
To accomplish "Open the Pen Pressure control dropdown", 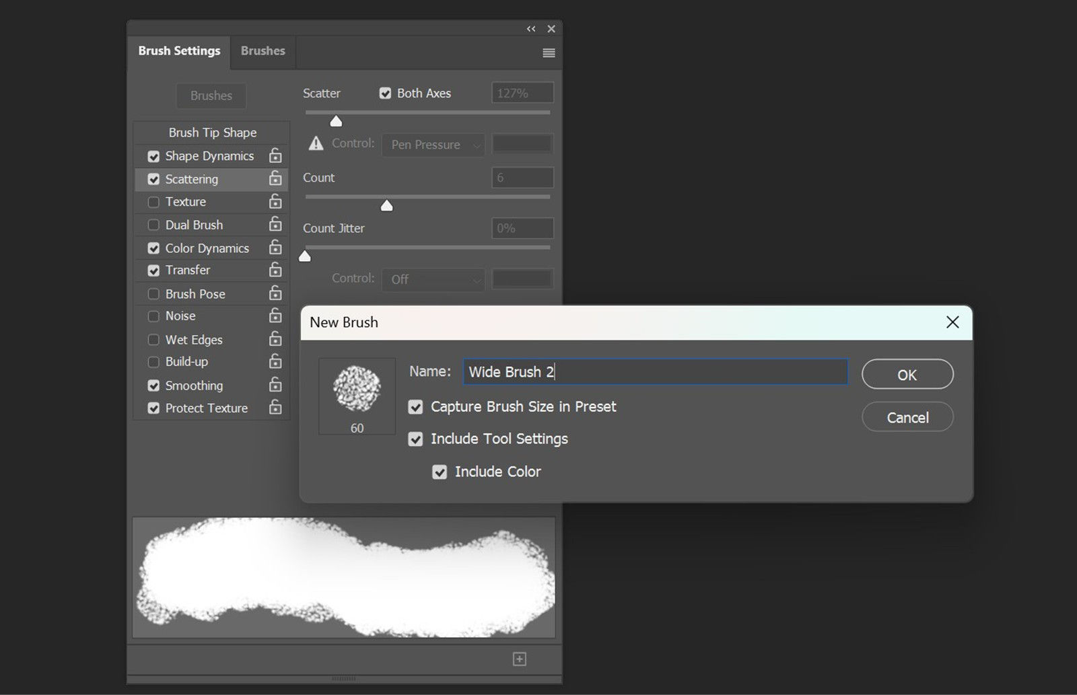I will pyautogui.click(x=433, y=145).
